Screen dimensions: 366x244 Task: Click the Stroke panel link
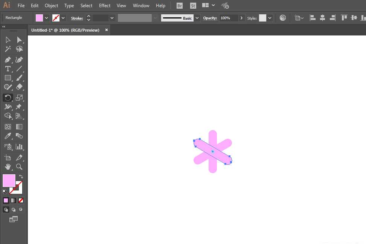point(77,18)
